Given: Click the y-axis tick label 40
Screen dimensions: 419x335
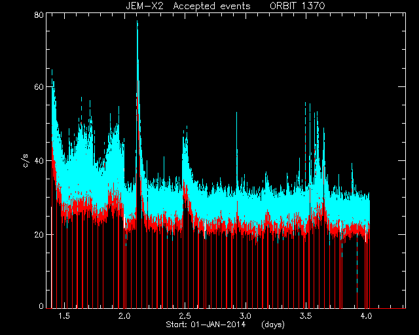Looking at the screenshot, I should tap(39, 161).
